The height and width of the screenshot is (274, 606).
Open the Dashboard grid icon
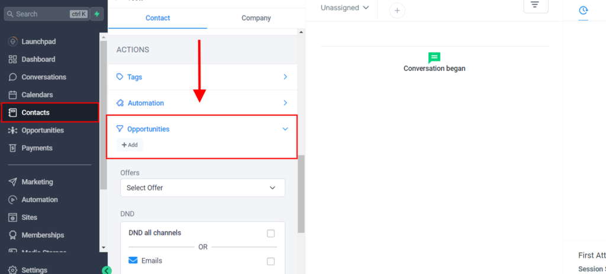(12, 59)
